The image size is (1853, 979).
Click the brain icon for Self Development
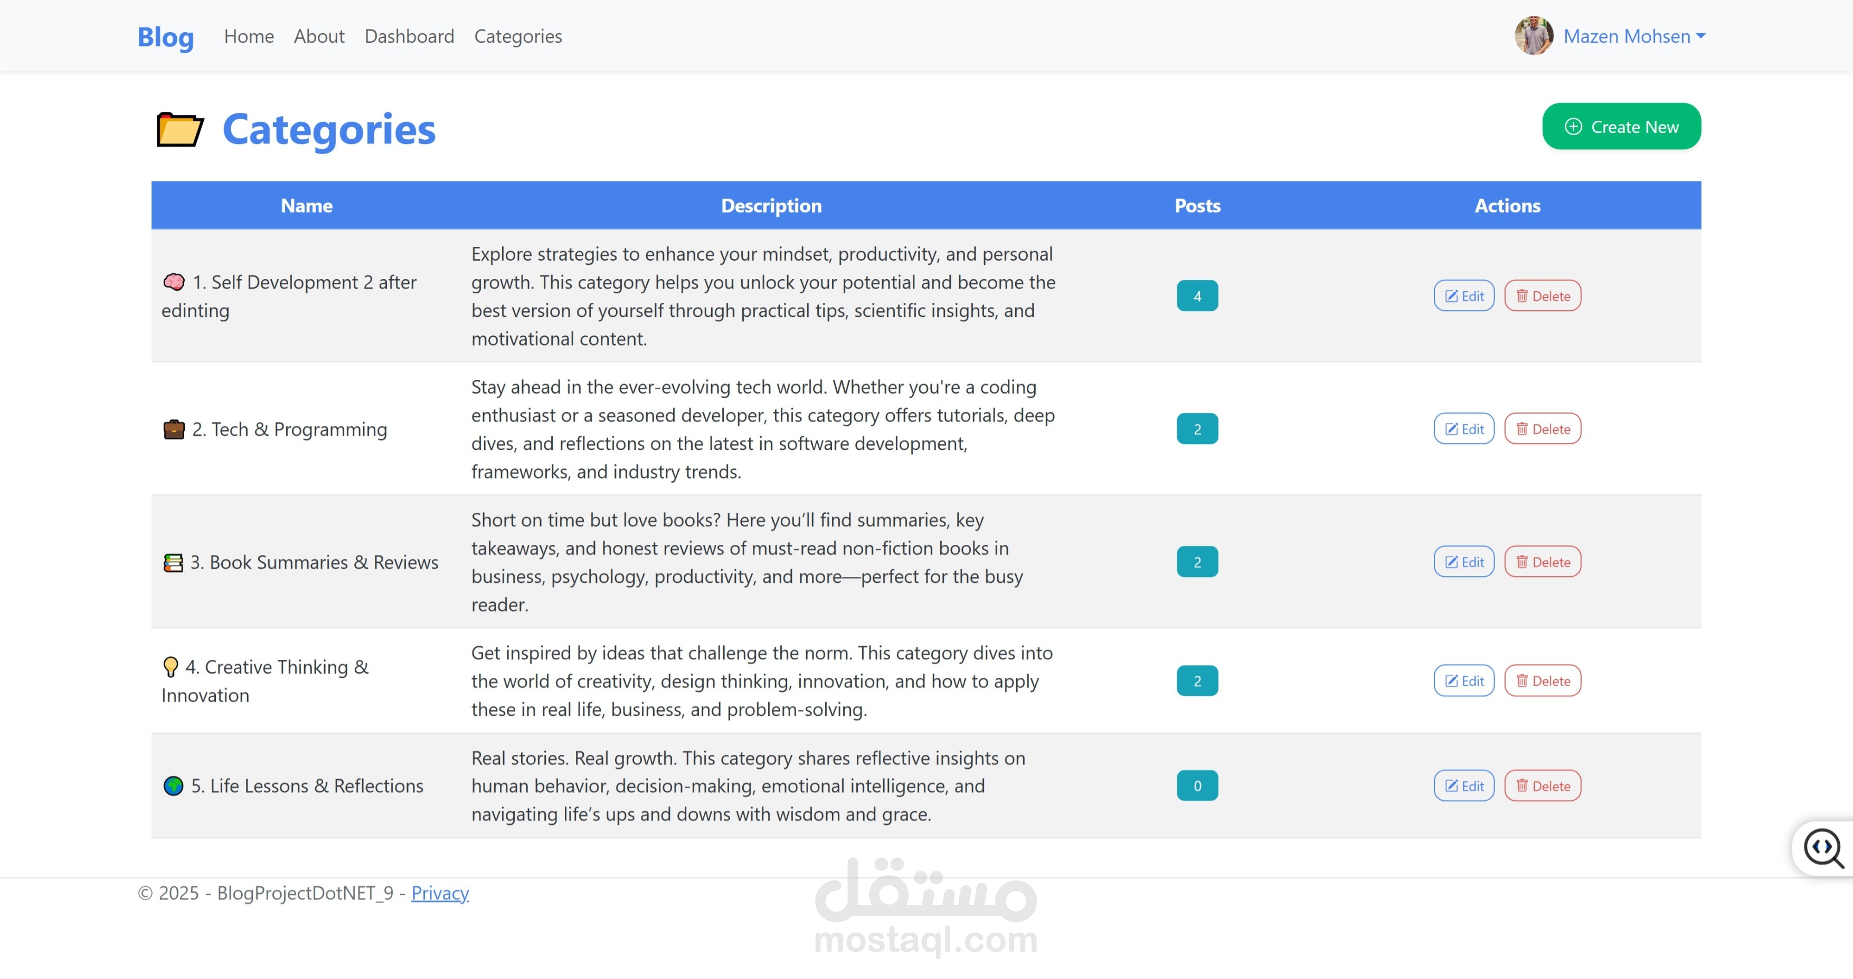[x=173, y=282]
